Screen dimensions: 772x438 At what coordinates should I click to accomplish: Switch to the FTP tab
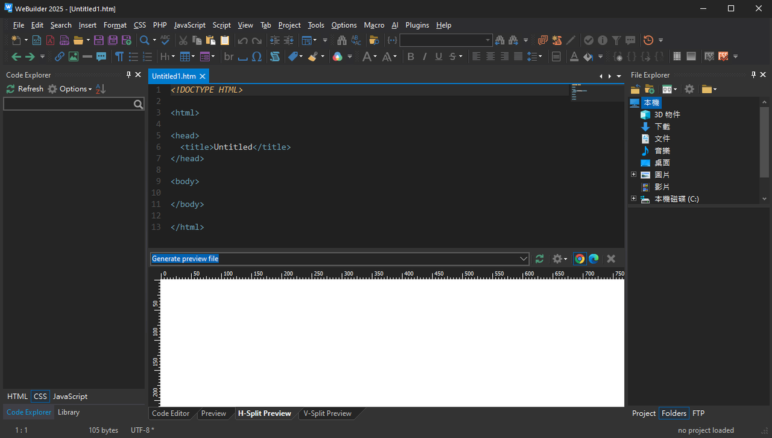point(698,413)
